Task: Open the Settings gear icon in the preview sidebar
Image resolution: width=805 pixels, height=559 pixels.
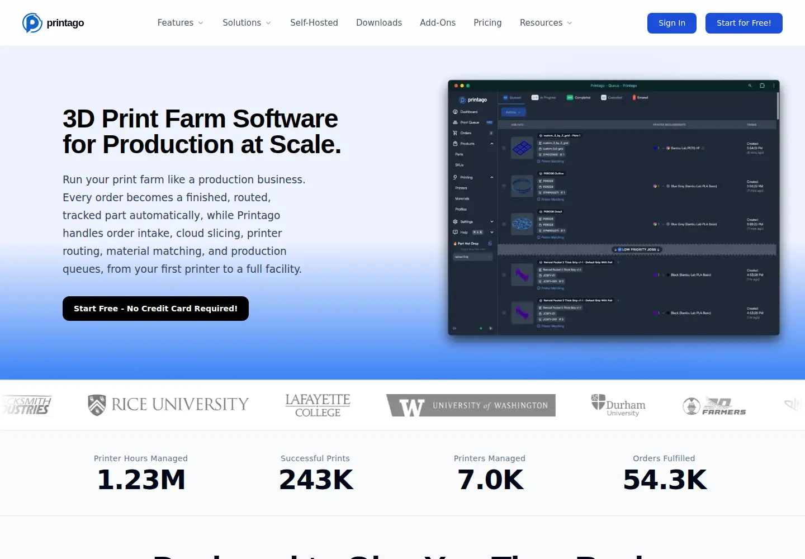Action: pyautogui.click(x=455, y=221)
